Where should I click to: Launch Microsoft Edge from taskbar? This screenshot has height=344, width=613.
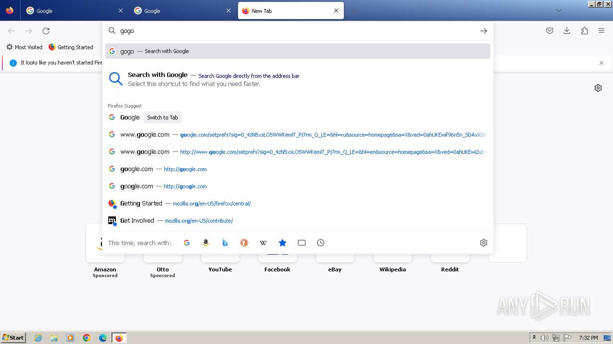pos(103,338)
